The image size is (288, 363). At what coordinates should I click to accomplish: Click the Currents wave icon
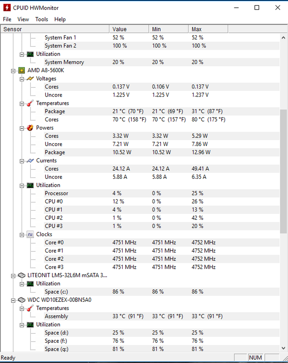click(x=30, y=161)
